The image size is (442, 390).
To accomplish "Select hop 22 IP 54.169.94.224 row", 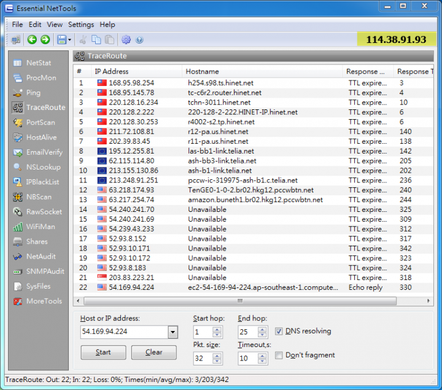I will [254, 287].
